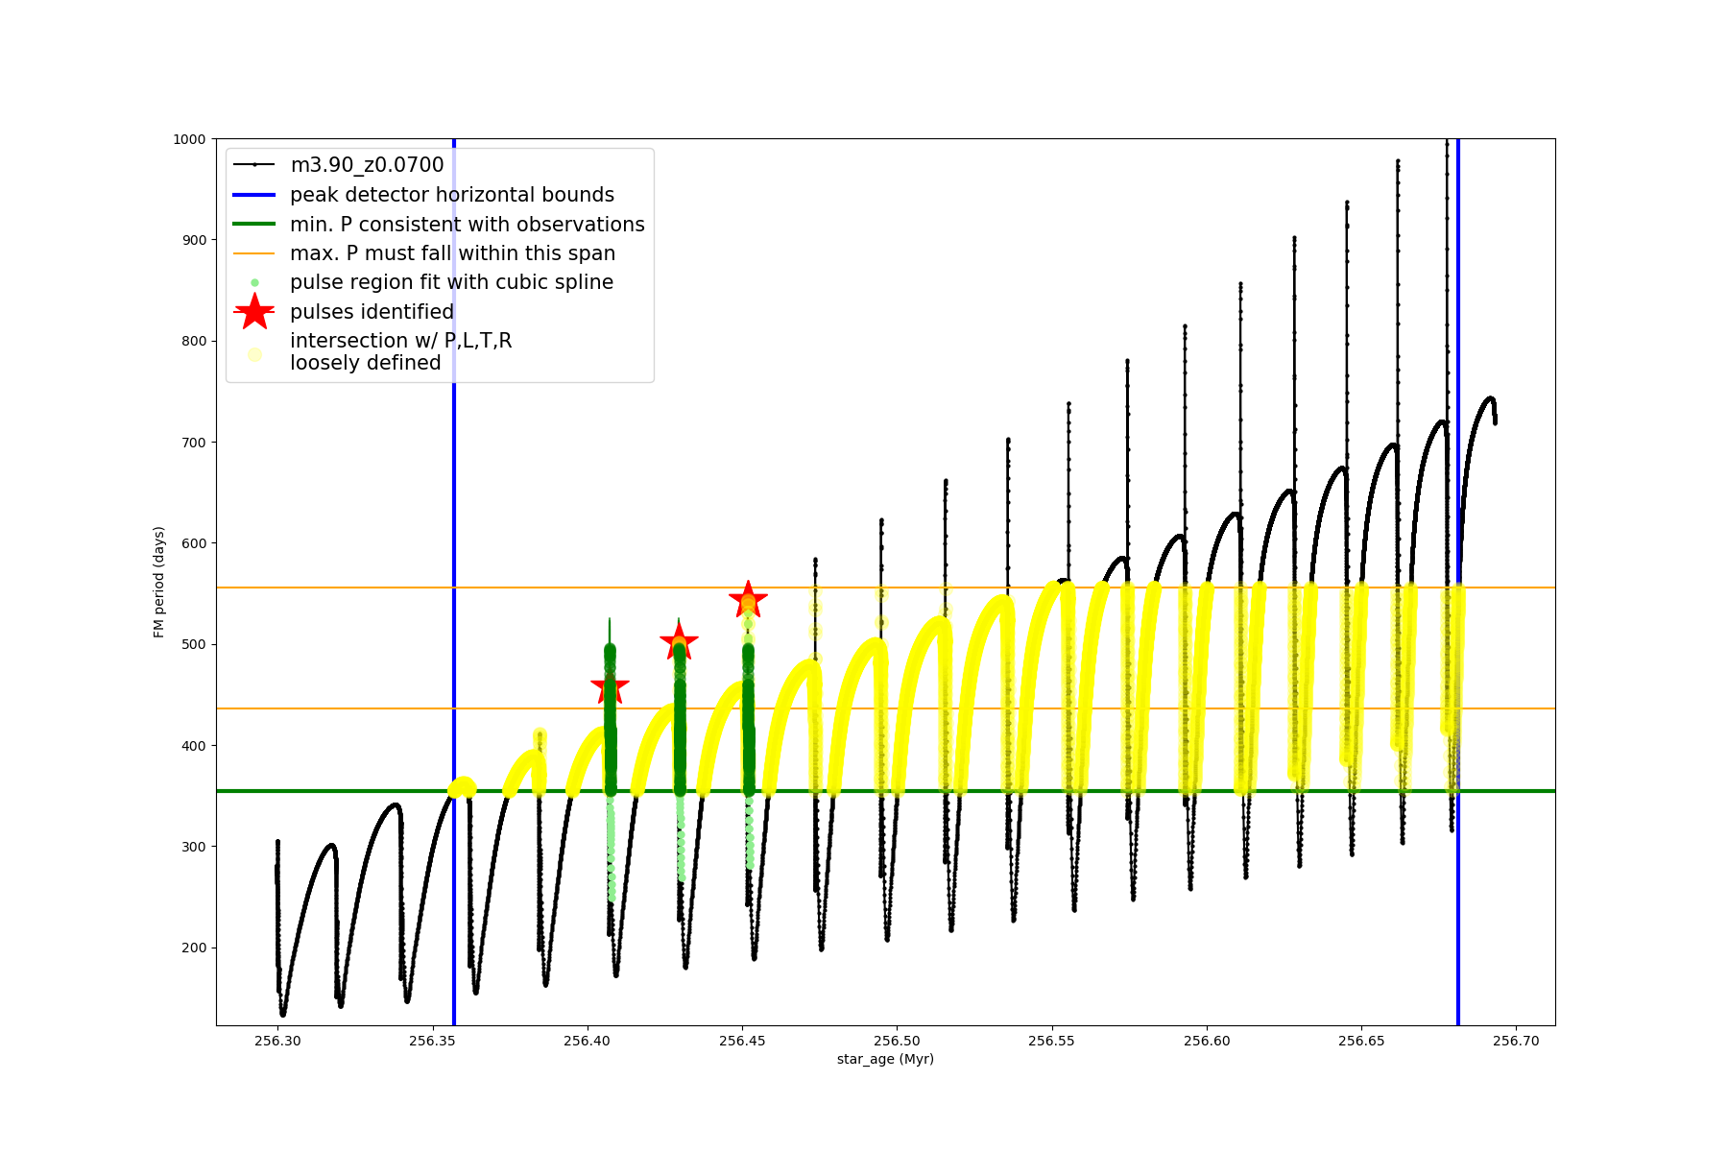Image resolution: width=1728 pixels, height=1152 pixels.
Task: Click the middle red star pulse marker
Action: [x=679, y=641]
